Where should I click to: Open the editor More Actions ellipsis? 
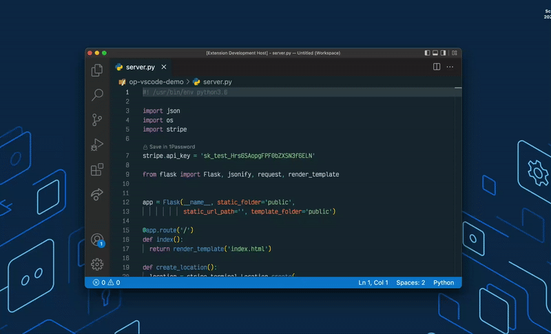450,67
